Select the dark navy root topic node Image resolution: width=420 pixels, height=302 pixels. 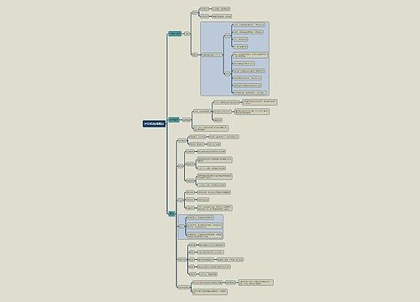pyautogui.click(x=154, y=123)
